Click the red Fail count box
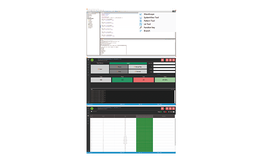The width and height of the screenshot is (257, 163). (x=143, y=80)
